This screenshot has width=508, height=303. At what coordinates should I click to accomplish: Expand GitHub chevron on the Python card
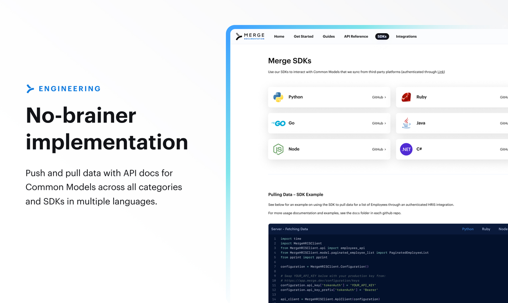385,97
